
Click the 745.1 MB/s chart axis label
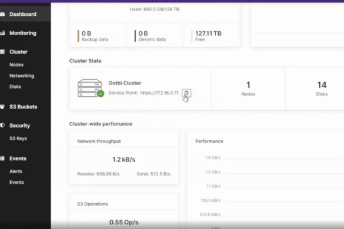point(211,200)
